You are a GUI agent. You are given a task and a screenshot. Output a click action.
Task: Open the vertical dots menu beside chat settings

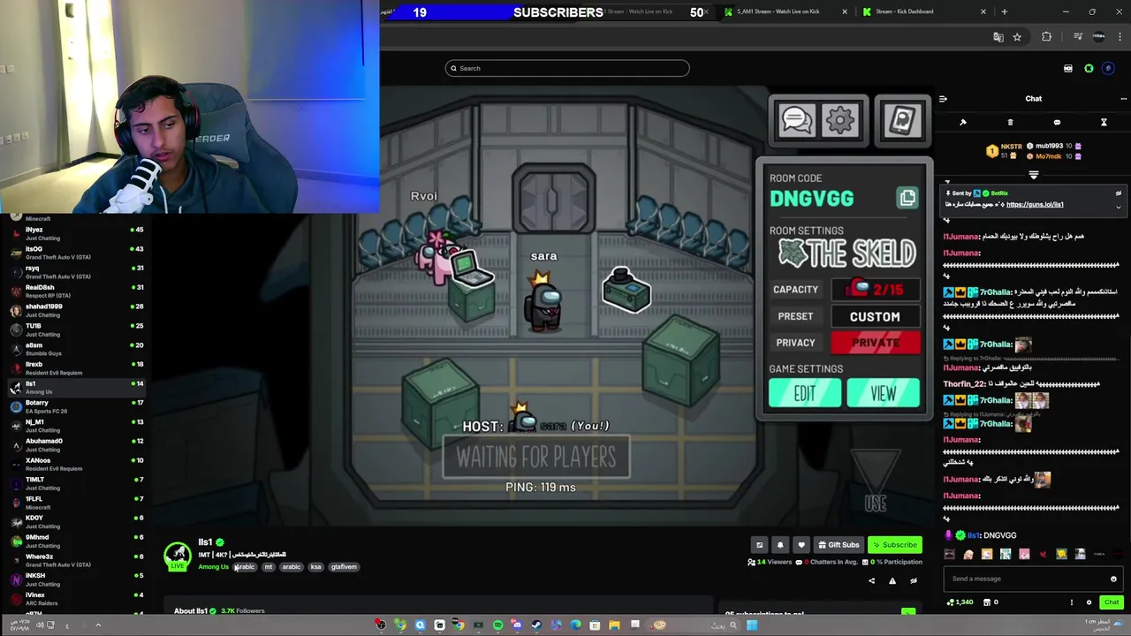[1072, 602]
